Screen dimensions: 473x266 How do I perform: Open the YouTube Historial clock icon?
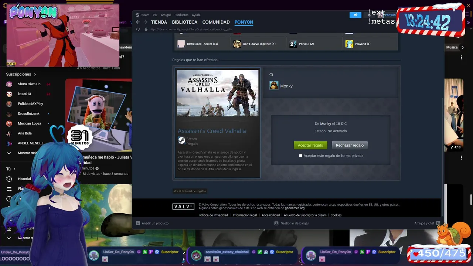[x=9, y=179]
